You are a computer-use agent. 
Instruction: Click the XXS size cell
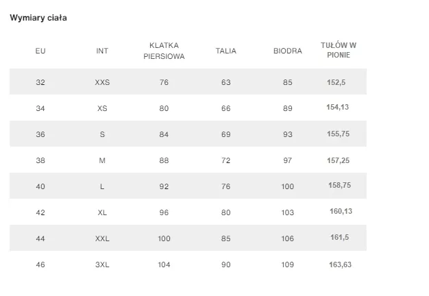102,82
